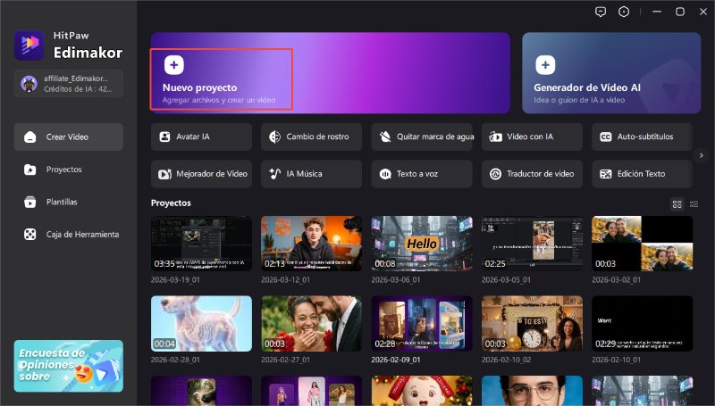The image size is (715, 406).
Task: Click the Generador de Vídeo AI plus icon
Action: coord(545,64)
